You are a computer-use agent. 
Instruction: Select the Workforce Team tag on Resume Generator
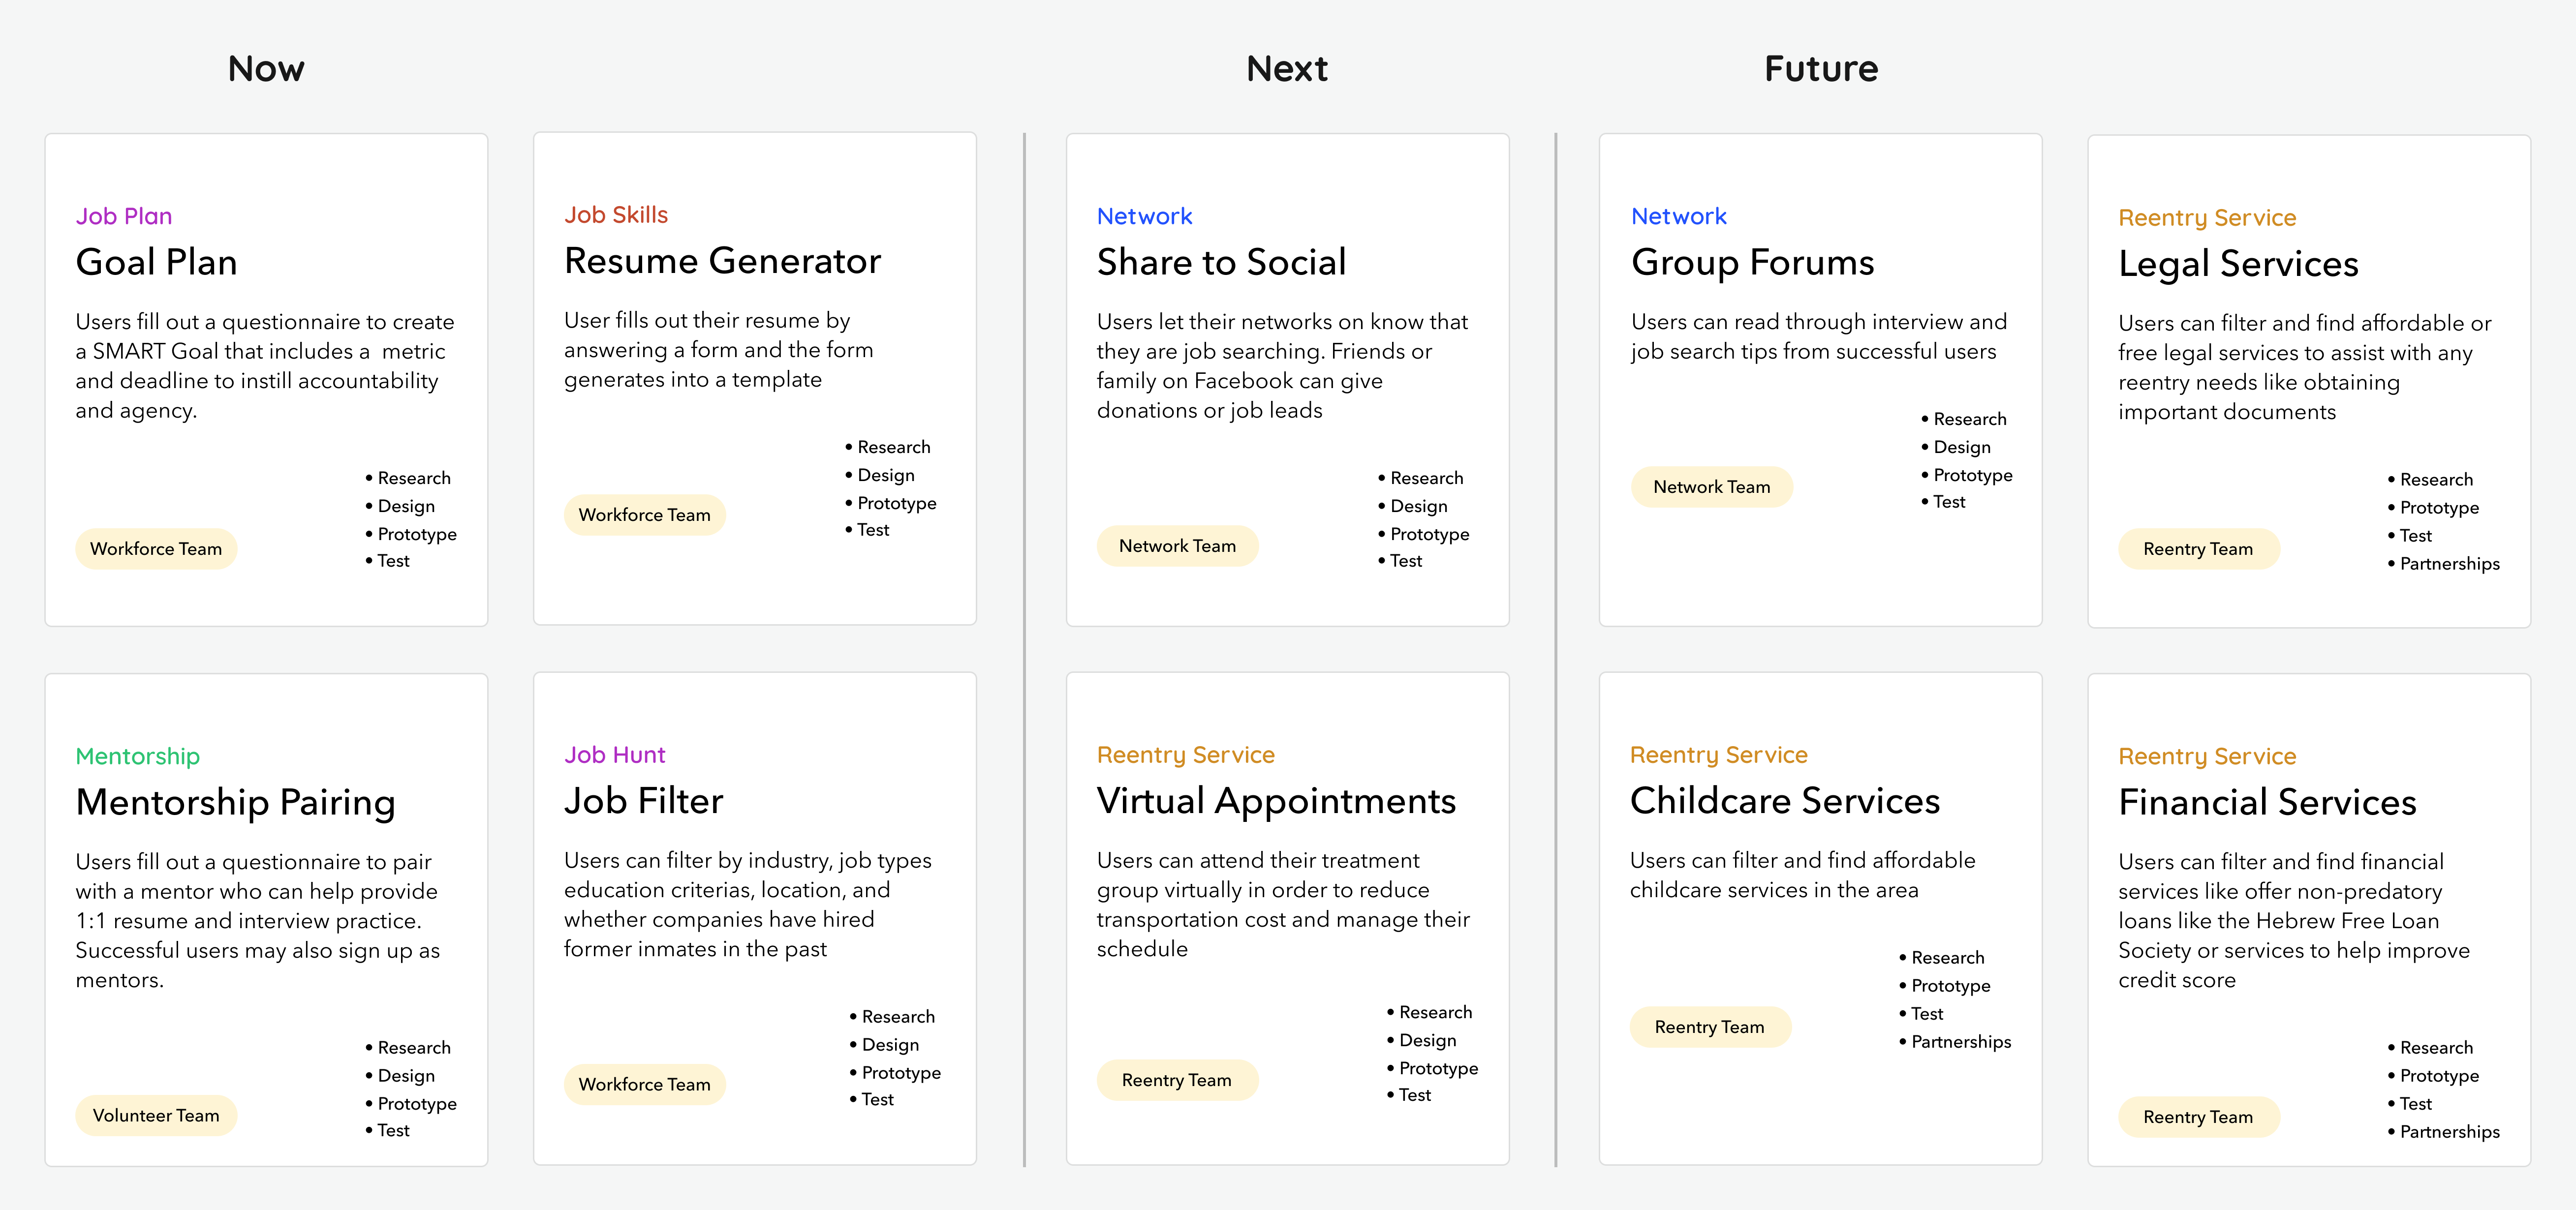tap(644, 515)
